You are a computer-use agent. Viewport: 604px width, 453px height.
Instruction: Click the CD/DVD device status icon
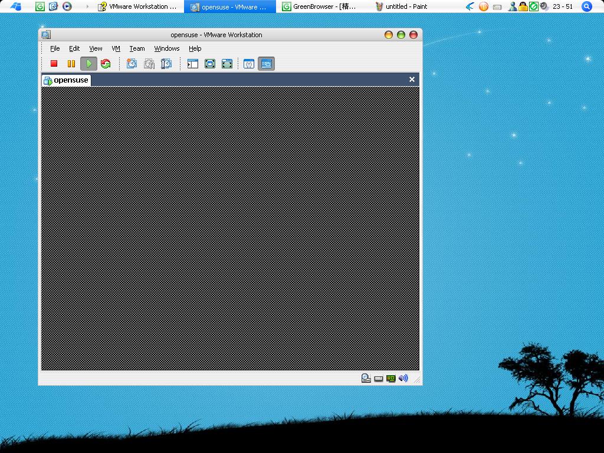click(365, 378)
